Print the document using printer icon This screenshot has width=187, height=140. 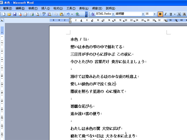(32, 14)
